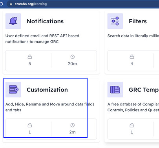Click the GRC Templates document icon
159x148 pixels.
[x=115, y=90]
